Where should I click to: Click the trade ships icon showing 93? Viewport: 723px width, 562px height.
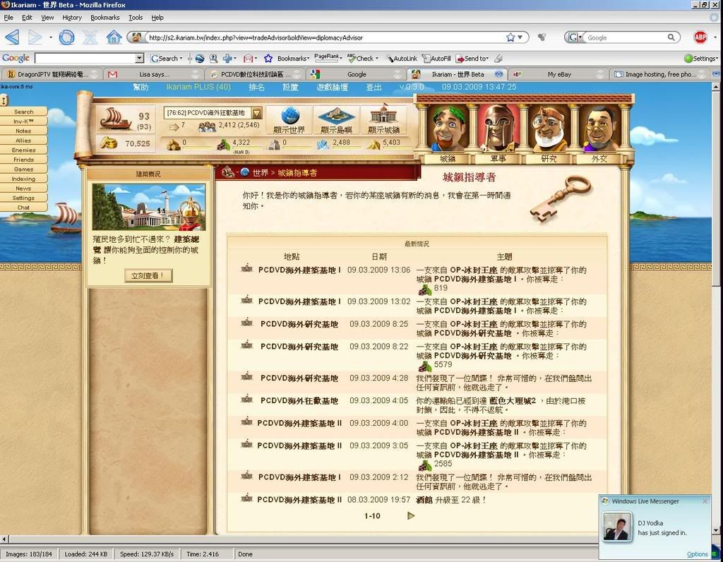point(115,119)
